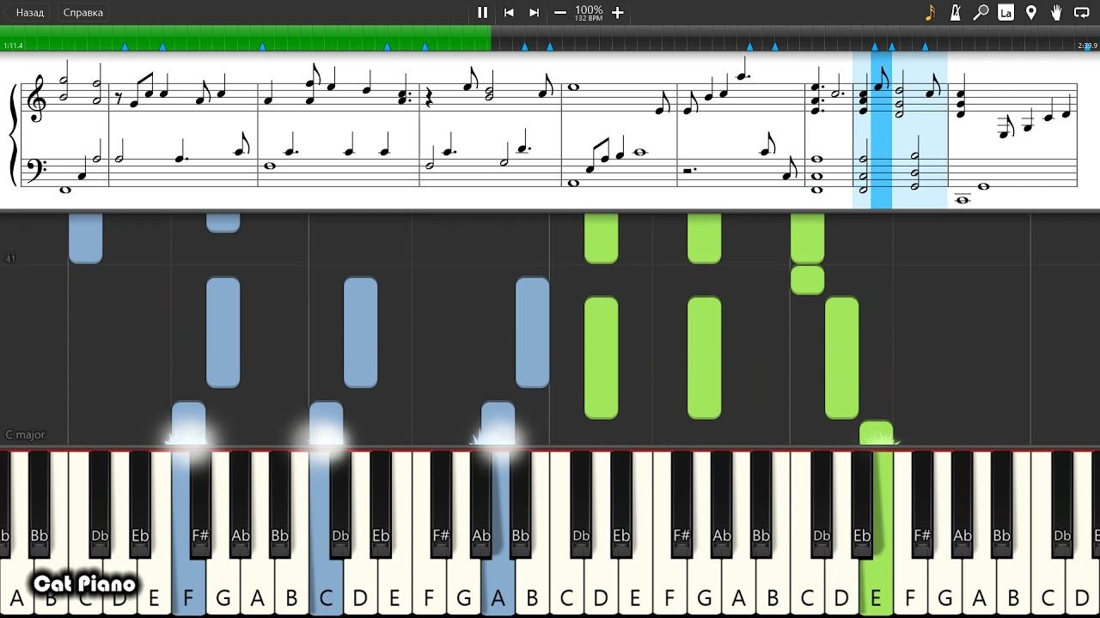Toggle the metronome icon
The height and width of the screenshot is (618, 1100).
pos(956,13)
